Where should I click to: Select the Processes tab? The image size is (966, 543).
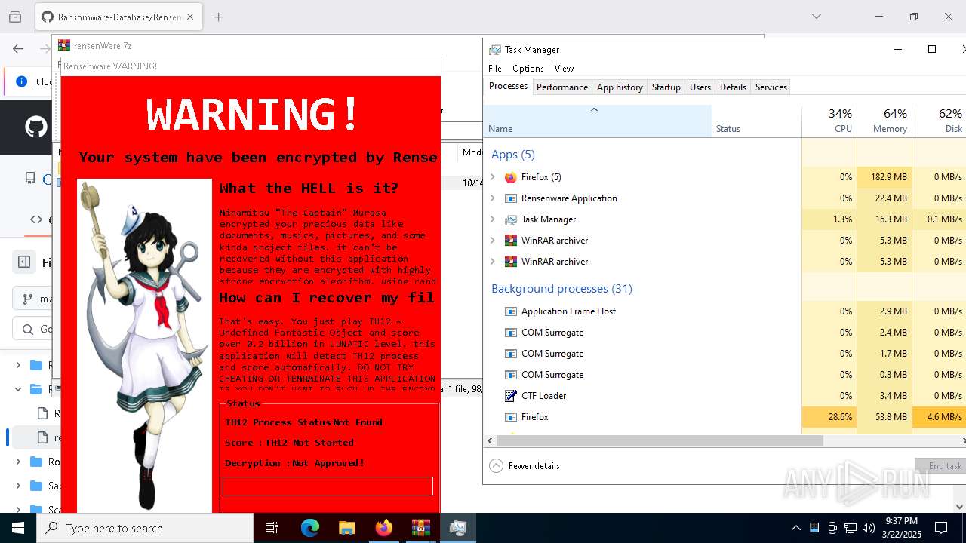point(508,87)
